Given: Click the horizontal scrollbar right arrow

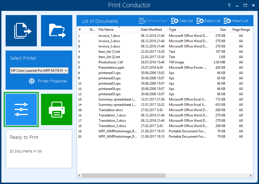Looking at the screenshot, I should [250, 176].
